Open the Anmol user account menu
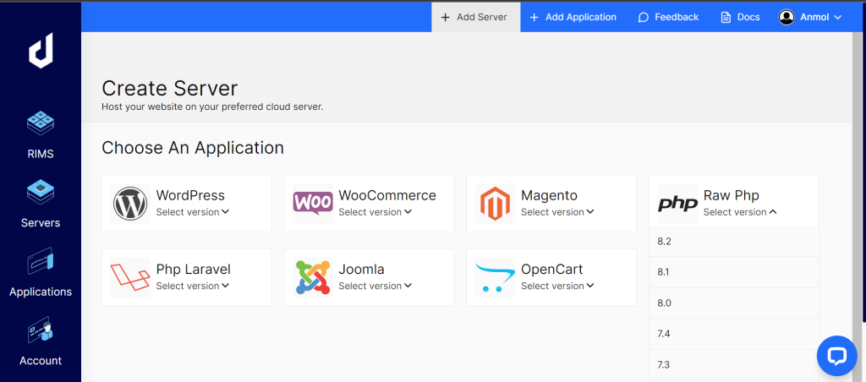866x382 pixels. [810, 17]
